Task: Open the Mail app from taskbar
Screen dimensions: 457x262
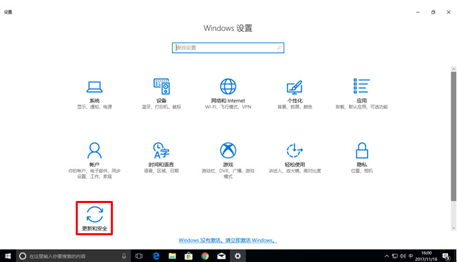Action: 221,256
